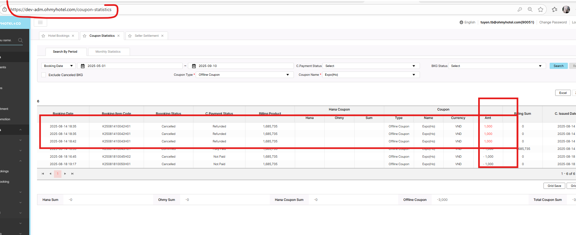Open Coupon Type dropdown showing Offline Coupon
Screen dimensions: 576x235
click(244, 75)
